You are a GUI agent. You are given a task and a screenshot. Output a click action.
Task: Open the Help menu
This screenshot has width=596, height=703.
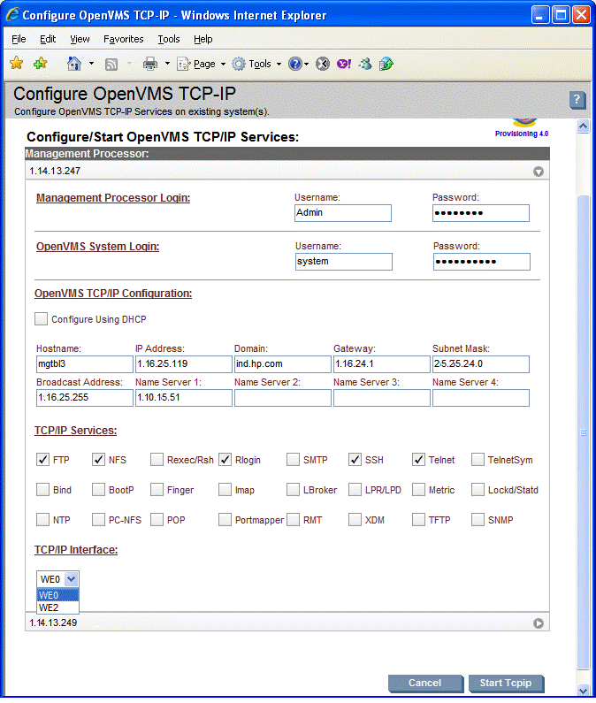click(x=203, y=39)
